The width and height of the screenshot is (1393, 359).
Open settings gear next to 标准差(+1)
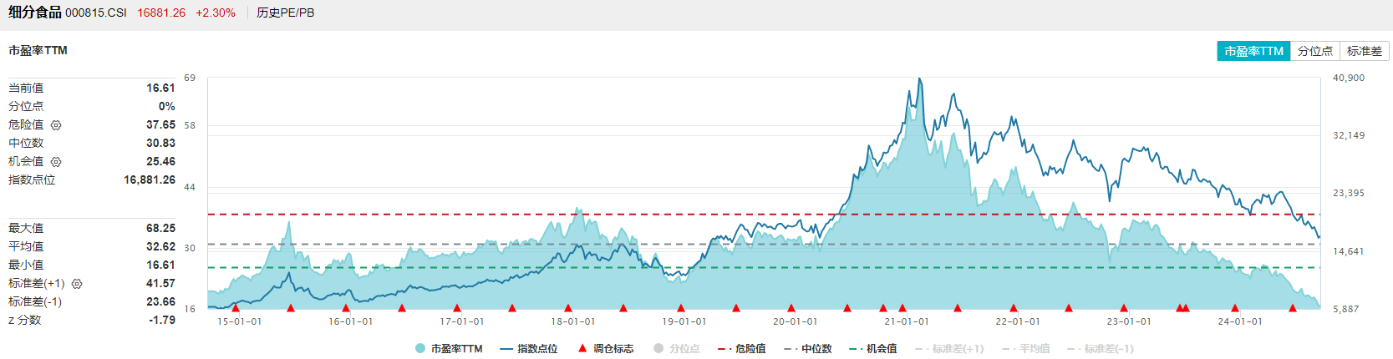(77, 284)
